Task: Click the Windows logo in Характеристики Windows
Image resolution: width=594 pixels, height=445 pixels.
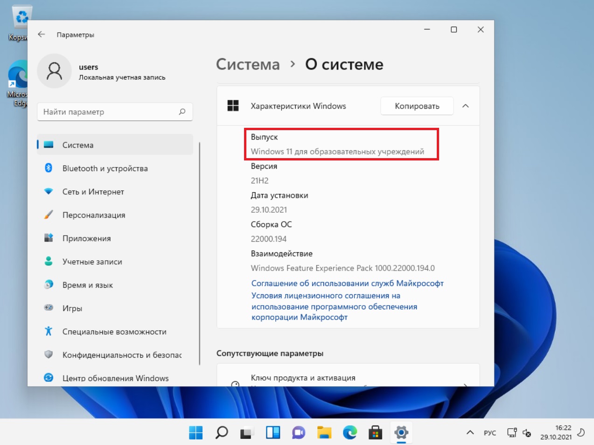Action: click(x=233, y=106)
